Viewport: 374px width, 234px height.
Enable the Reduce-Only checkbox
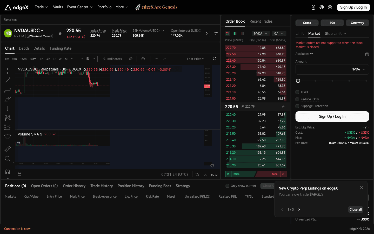point(297,99)
